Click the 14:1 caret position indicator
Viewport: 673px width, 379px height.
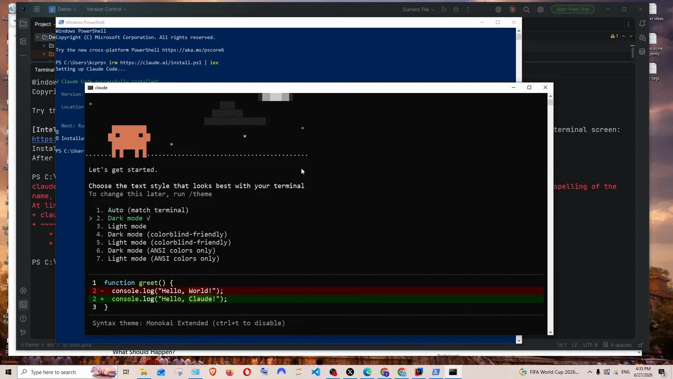pos(562,345)
